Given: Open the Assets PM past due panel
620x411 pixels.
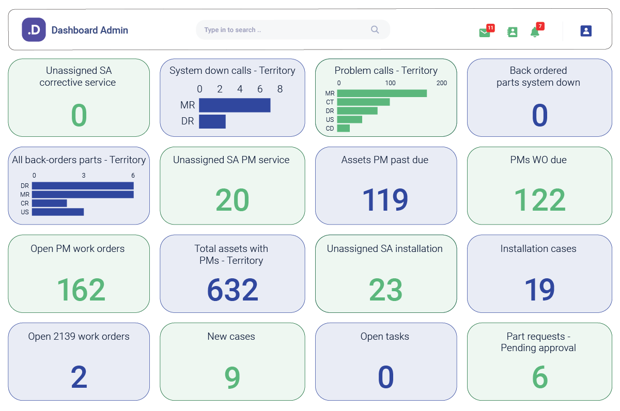Looking at the screenshot, I should [x=386, y=186].
